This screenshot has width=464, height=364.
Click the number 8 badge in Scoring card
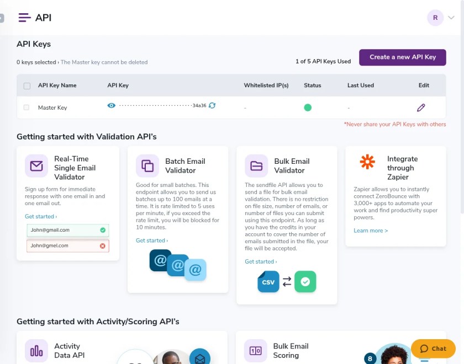coord(370,358)
